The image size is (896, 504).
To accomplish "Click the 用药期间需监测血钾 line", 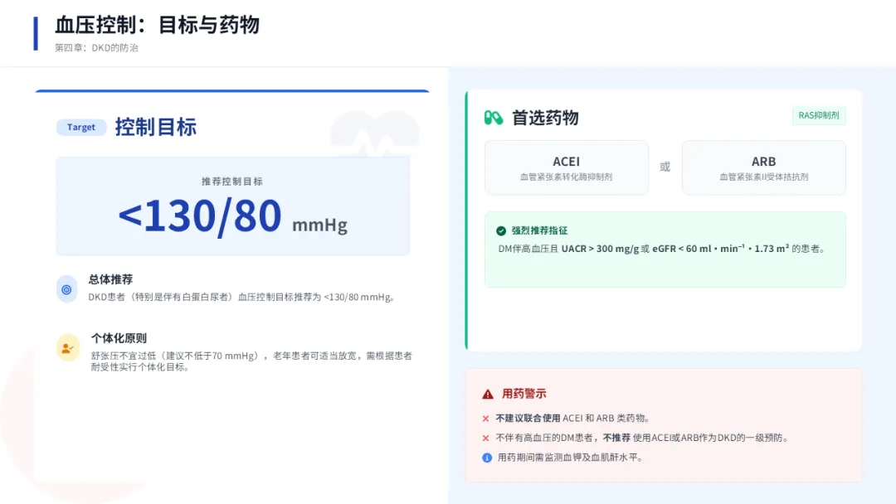I will click(x=570, y=458).
